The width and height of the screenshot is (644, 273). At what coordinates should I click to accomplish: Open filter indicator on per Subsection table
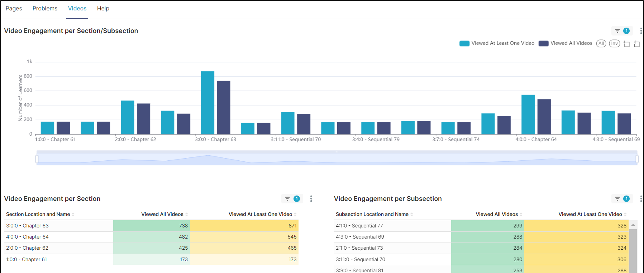(622, 199)
